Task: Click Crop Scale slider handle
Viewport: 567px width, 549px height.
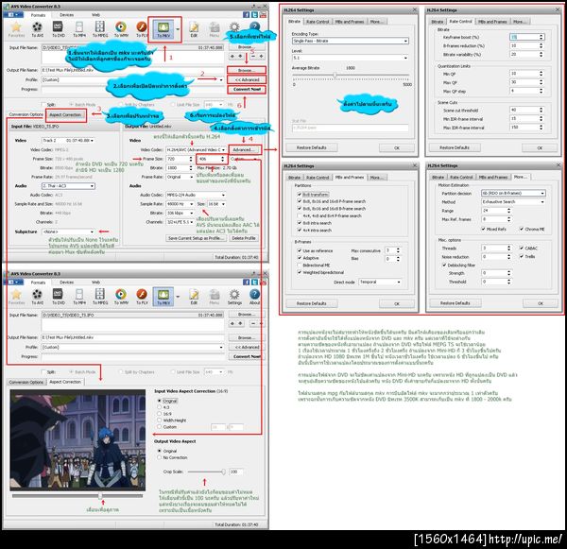Action: coord(223,472)
